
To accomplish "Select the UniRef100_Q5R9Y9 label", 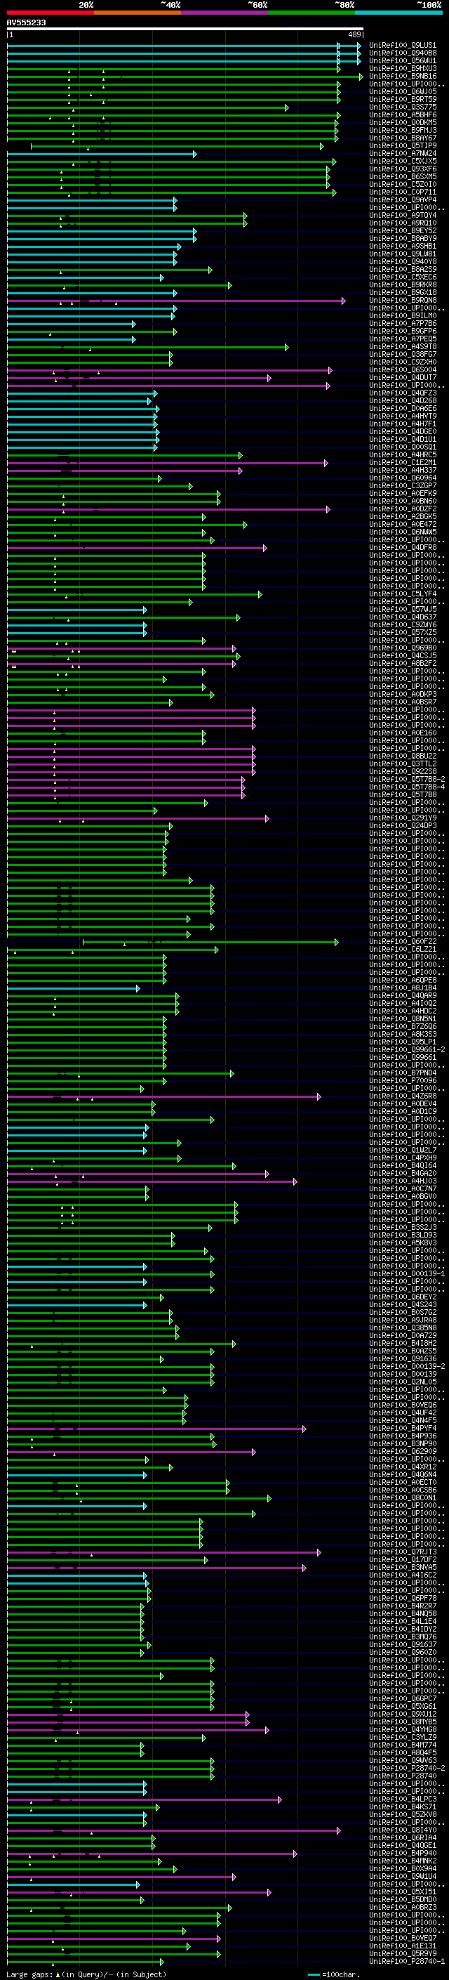I will click(x=403, y=1954).
